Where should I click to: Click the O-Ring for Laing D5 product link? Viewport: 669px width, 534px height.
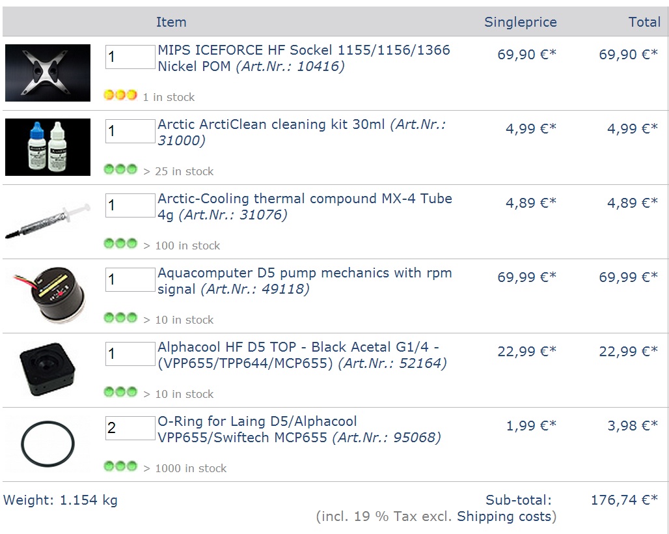coord(257,422)
